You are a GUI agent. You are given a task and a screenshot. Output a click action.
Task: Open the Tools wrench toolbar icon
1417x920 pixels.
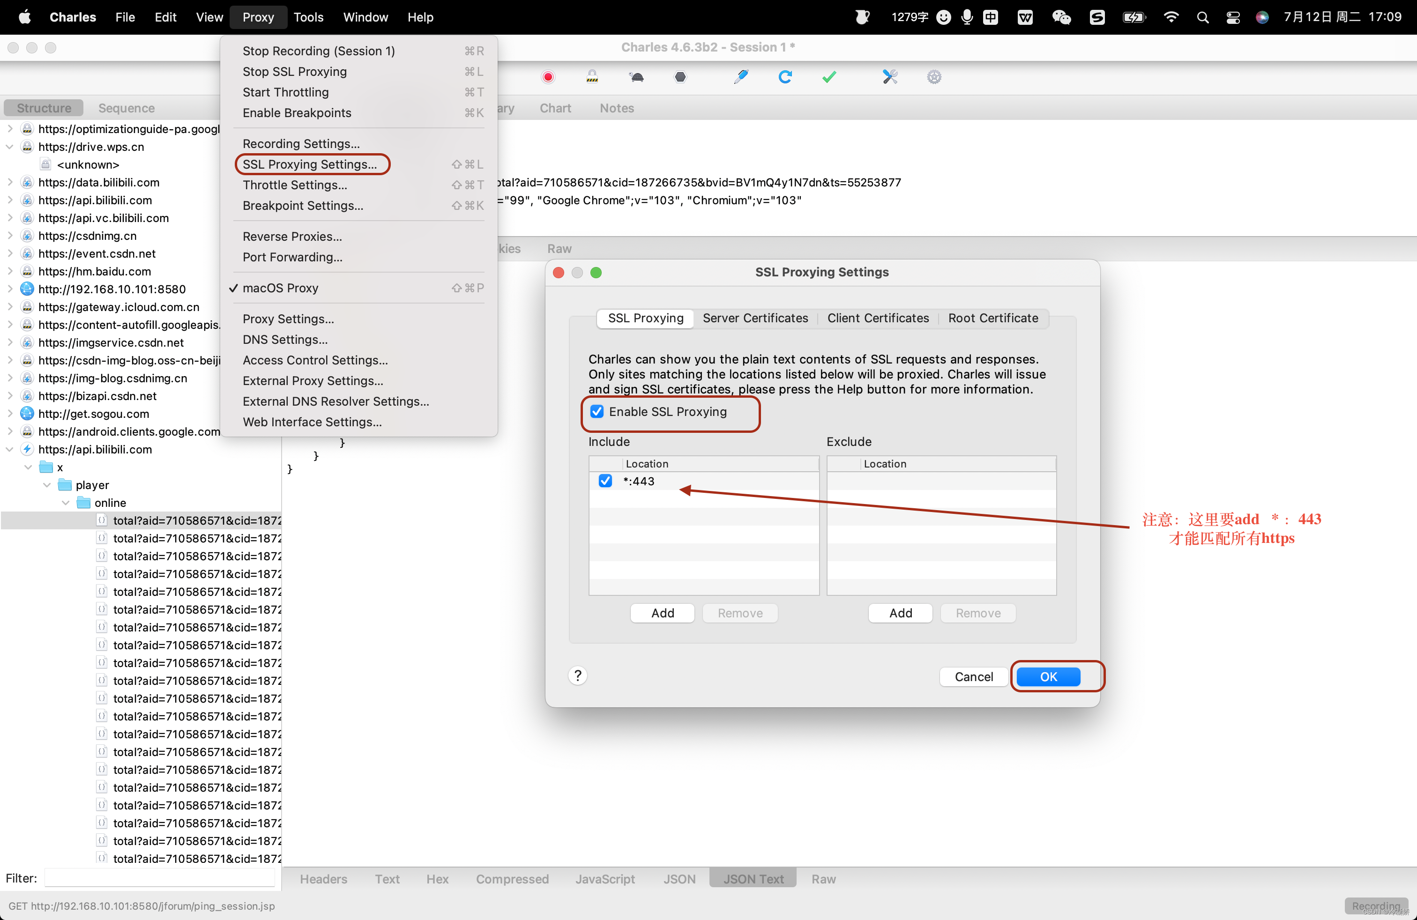tap(890, 77)
